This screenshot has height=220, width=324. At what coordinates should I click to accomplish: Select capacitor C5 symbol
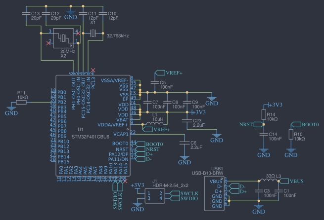[x=155, y=82]
